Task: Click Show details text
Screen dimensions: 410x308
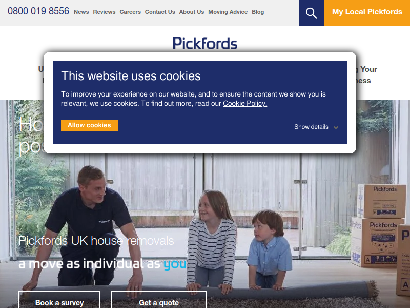Action: (x=311, y=127)
